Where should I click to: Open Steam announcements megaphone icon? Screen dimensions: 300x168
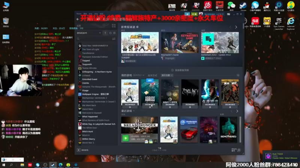(187, 14)
